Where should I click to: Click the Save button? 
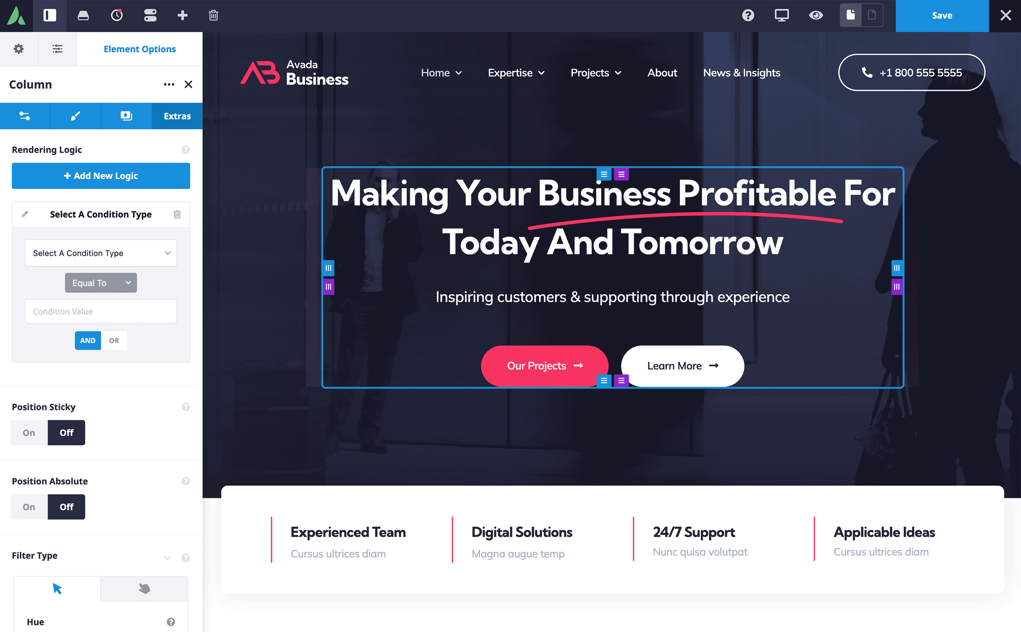(942, 15)
